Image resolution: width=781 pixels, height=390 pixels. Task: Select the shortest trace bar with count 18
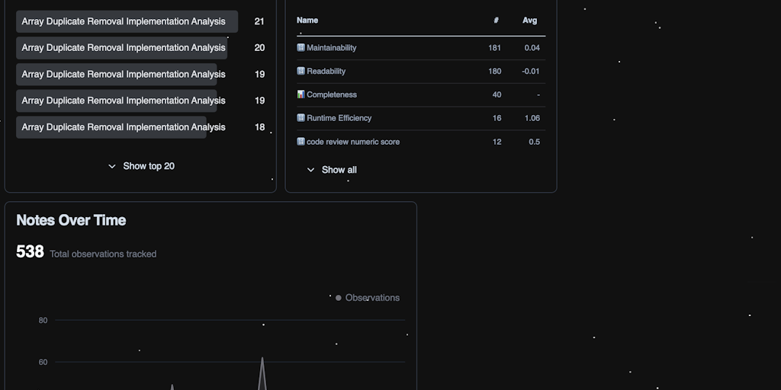pos(111,127)
